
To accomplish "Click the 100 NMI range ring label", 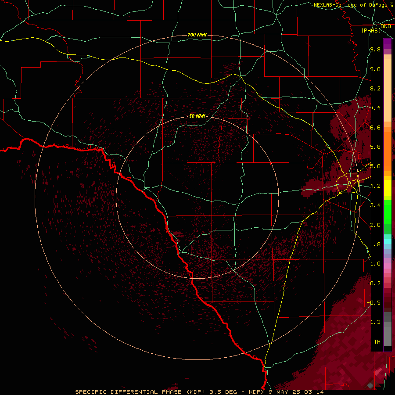I will click(197, 35).
